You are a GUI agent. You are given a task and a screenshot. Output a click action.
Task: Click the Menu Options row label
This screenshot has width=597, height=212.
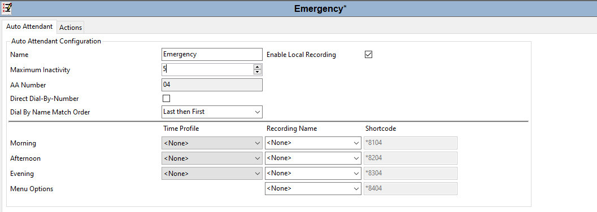[x=32, y=189]
